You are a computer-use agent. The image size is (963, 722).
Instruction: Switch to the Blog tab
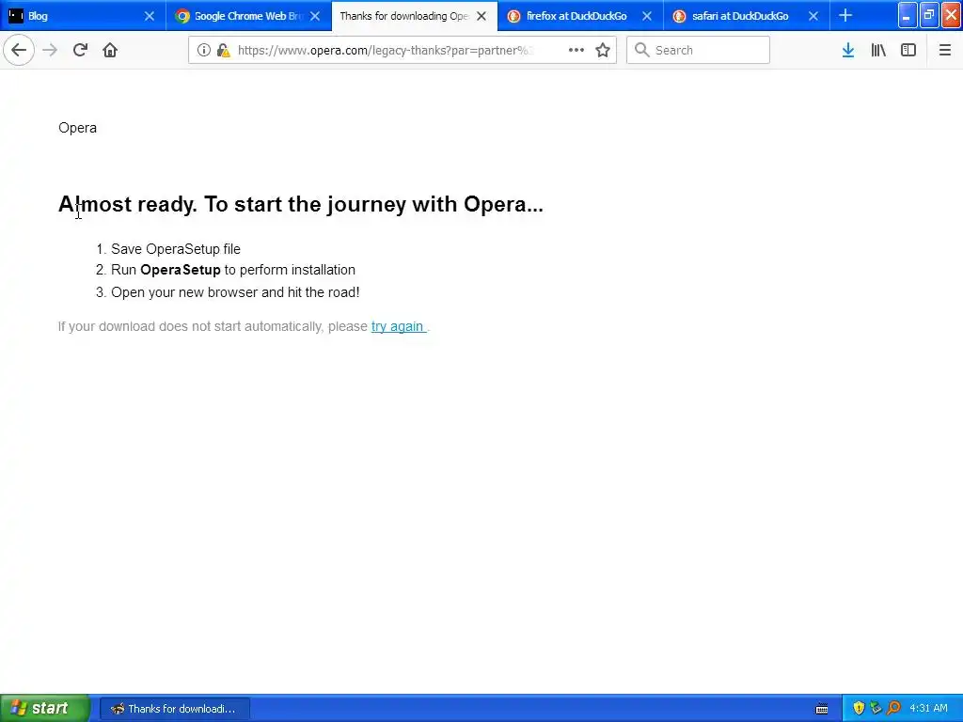coord(83,16)
